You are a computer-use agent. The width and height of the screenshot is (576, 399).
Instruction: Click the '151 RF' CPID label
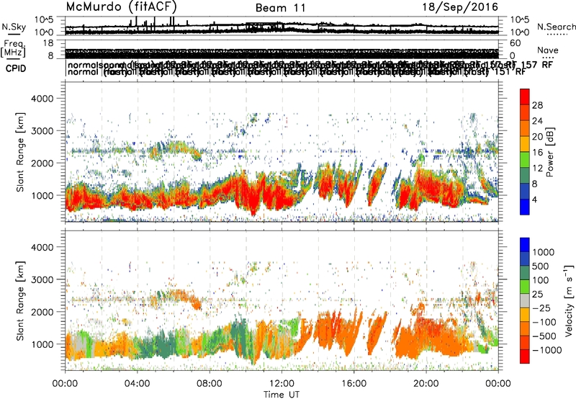[x=510, y=71]
